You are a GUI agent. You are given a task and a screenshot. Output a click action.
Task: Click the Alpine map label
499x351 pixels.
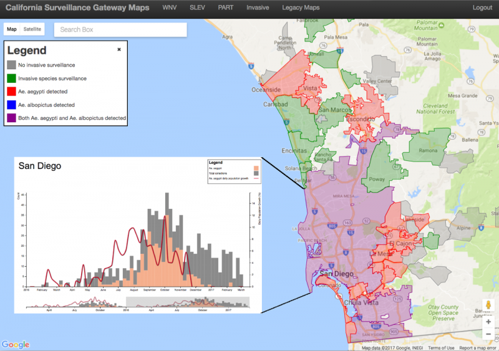[x=463, y=228]
